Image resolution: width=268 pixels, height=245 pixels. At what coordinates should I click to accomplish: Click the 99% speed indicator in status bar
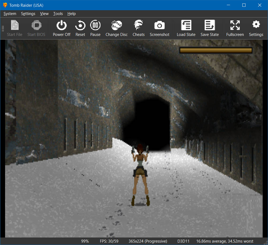coord(85,241)
